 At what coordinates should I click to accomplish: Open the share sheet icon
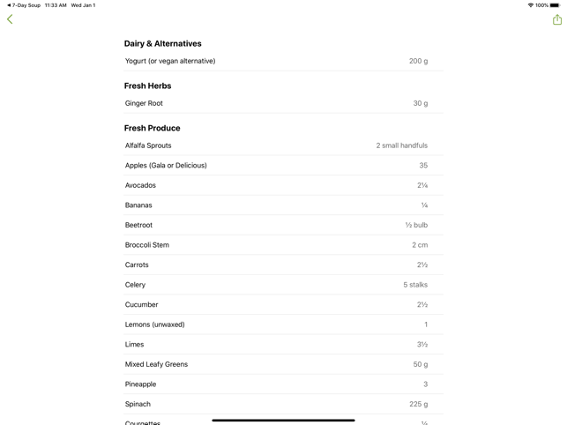[556, 19]
